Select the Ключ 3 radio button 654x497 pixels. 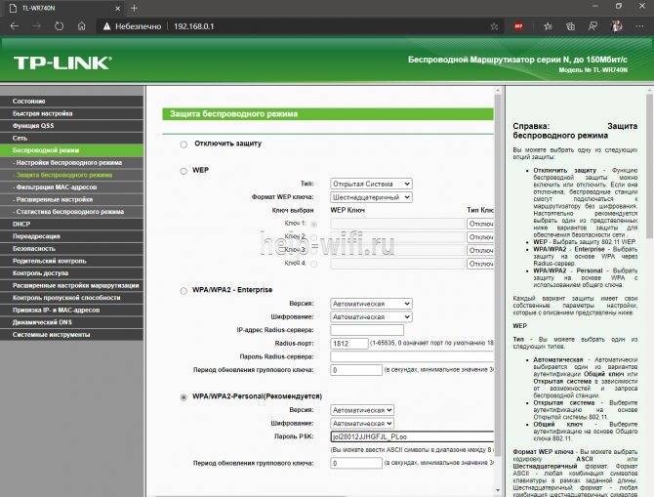(x=313, y=250)
